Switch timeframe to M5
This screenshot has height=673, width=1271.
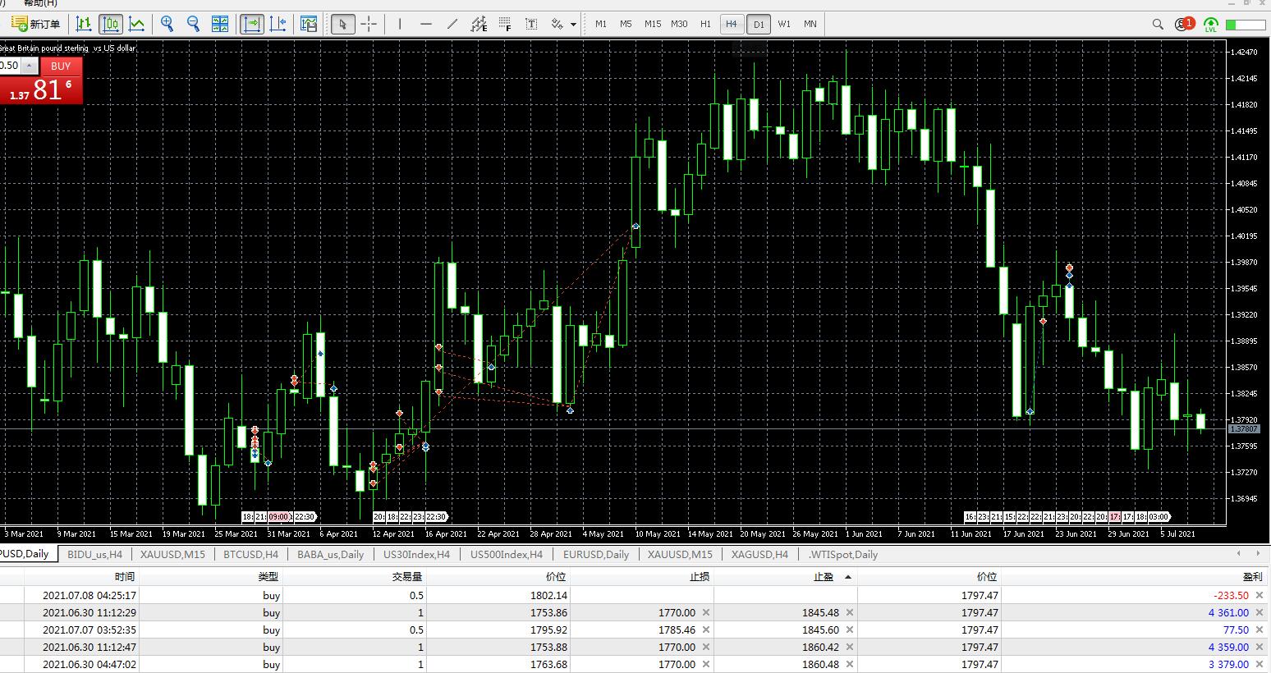[626, 24]
